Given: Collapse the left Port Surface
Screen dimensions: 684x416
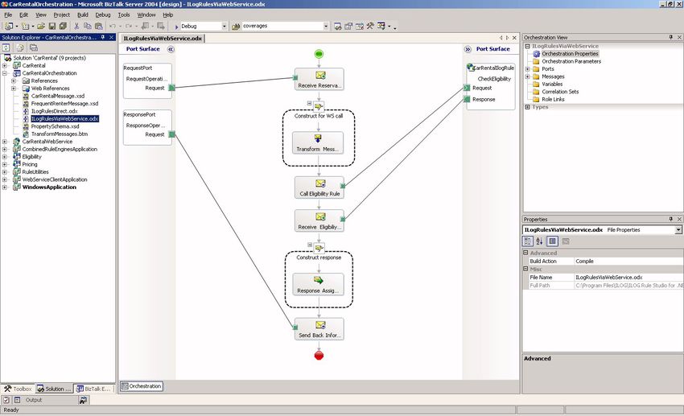Looking at the screenshot, I should click(171, 49).
